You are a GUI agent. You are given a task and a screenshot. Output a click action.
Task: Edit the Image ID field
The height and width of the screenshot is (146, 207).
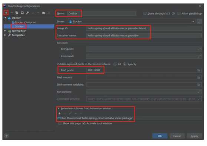point(144,28)
